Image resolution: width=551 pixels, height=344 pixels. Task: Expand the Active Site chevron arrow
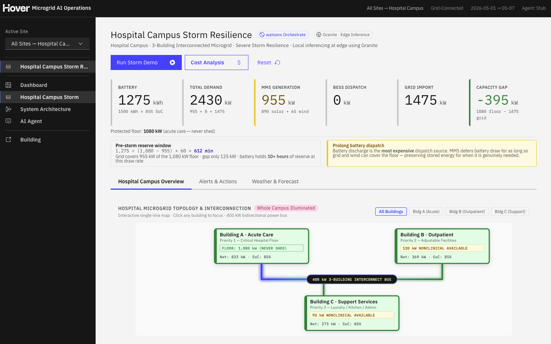(81, 44)
